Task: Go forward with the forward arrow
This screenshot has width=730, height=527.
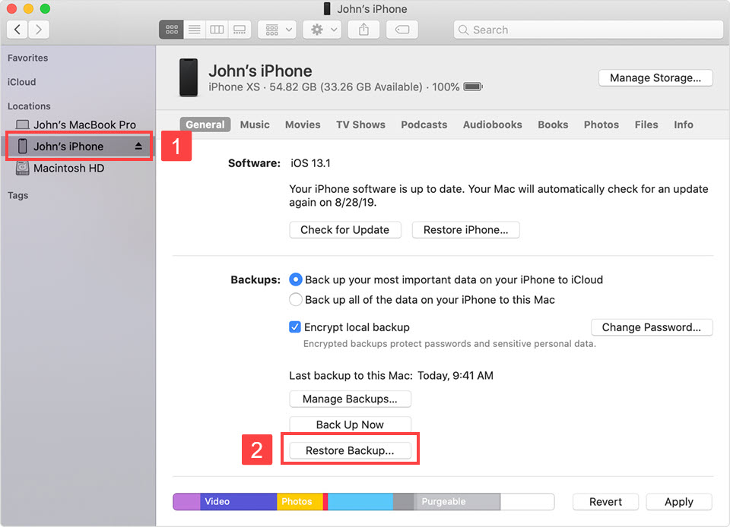Action: 39,30
